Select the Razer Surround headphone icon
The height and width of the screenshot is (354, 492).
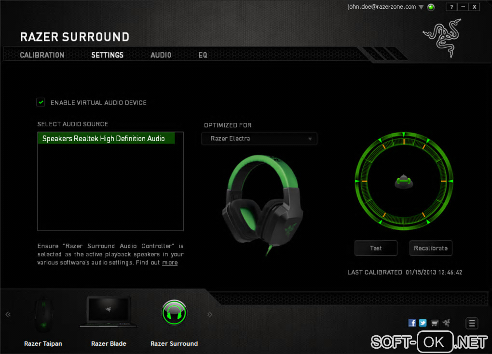click(x=174, y=313)
